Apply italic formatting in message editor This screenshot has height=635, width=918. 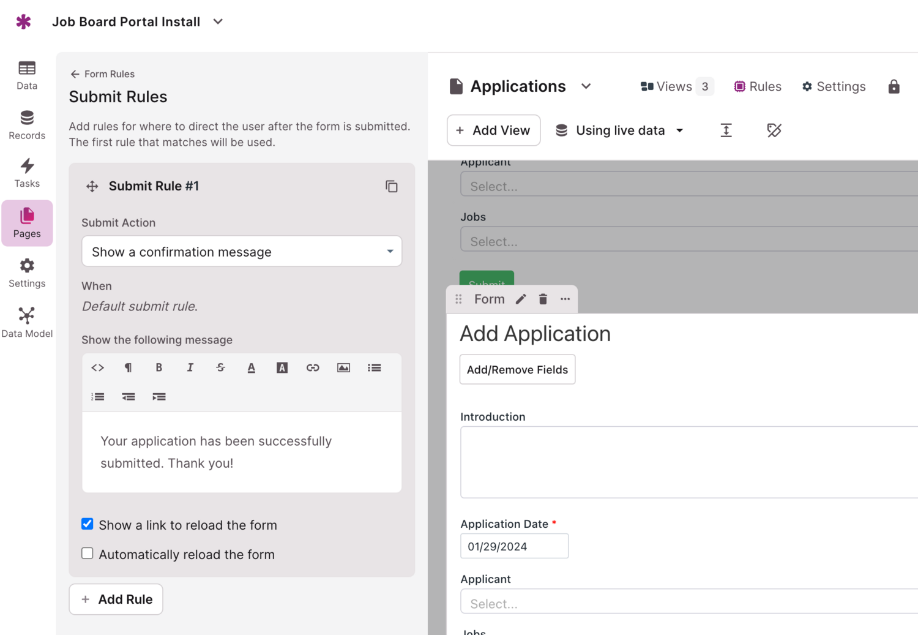[190, 367]
